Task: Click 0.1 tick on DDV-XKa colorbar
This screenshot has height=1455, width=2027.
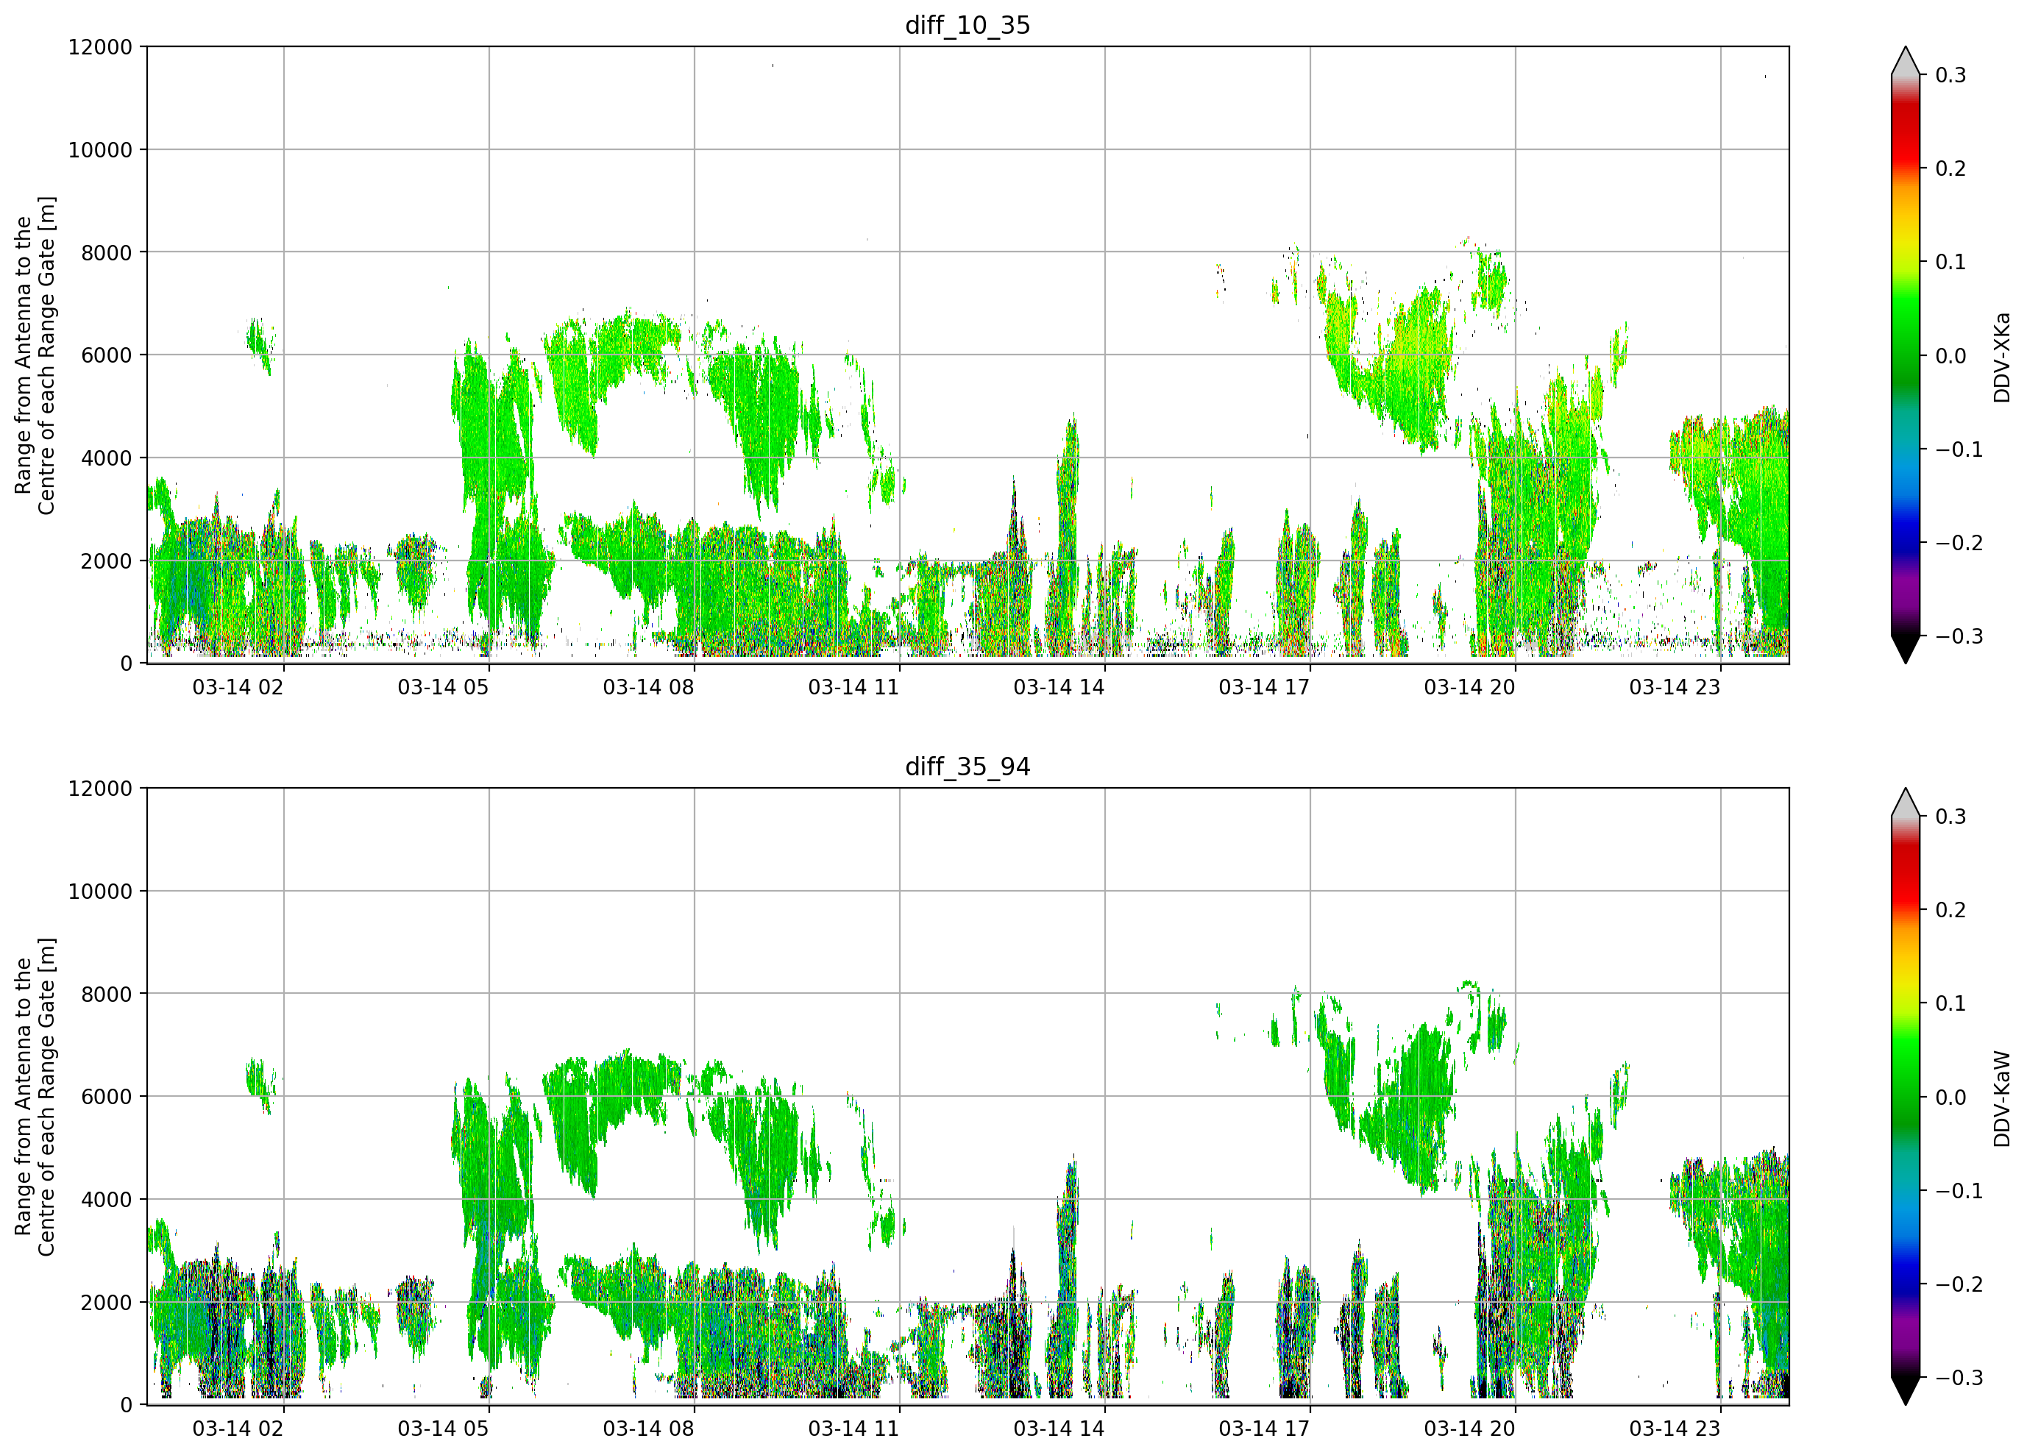Action: click(x=1950, y=262)
